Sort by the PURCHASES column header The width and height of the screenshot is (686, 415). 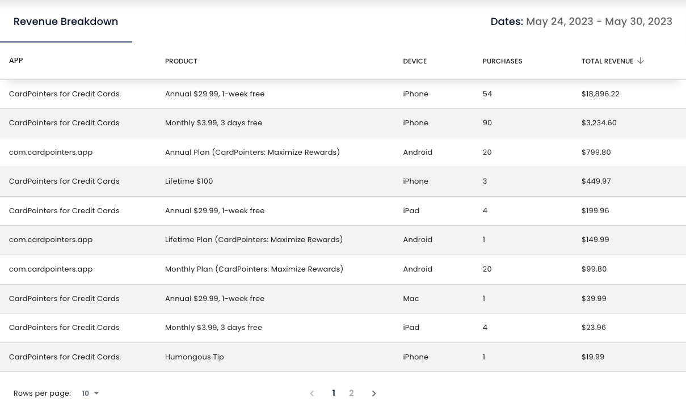[x=502, y=61]
